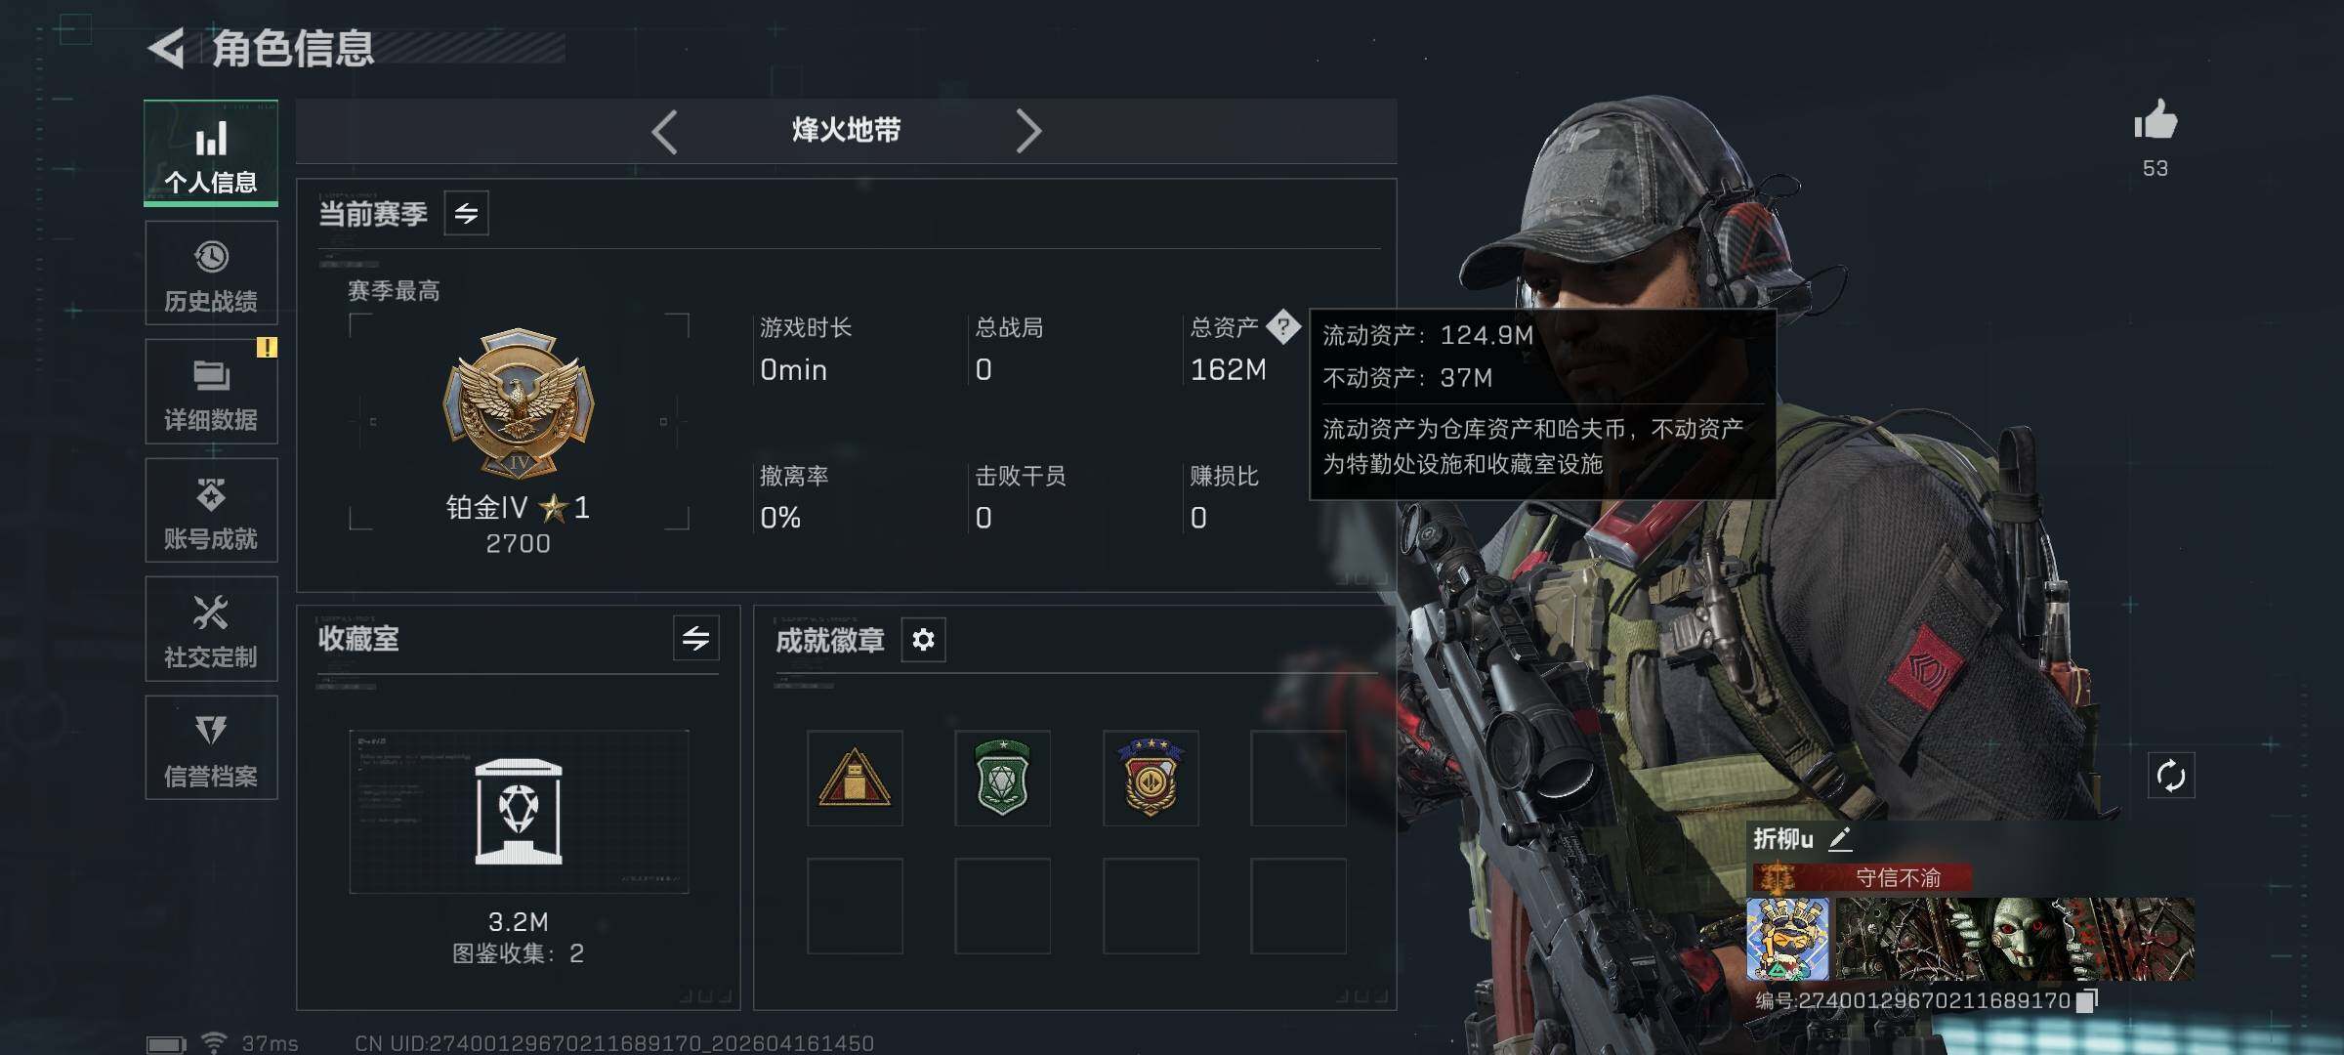The image size is (2344, 1055).
Task: Select the 账号成就 sidebar tab
Action: (x=211, y=511)
